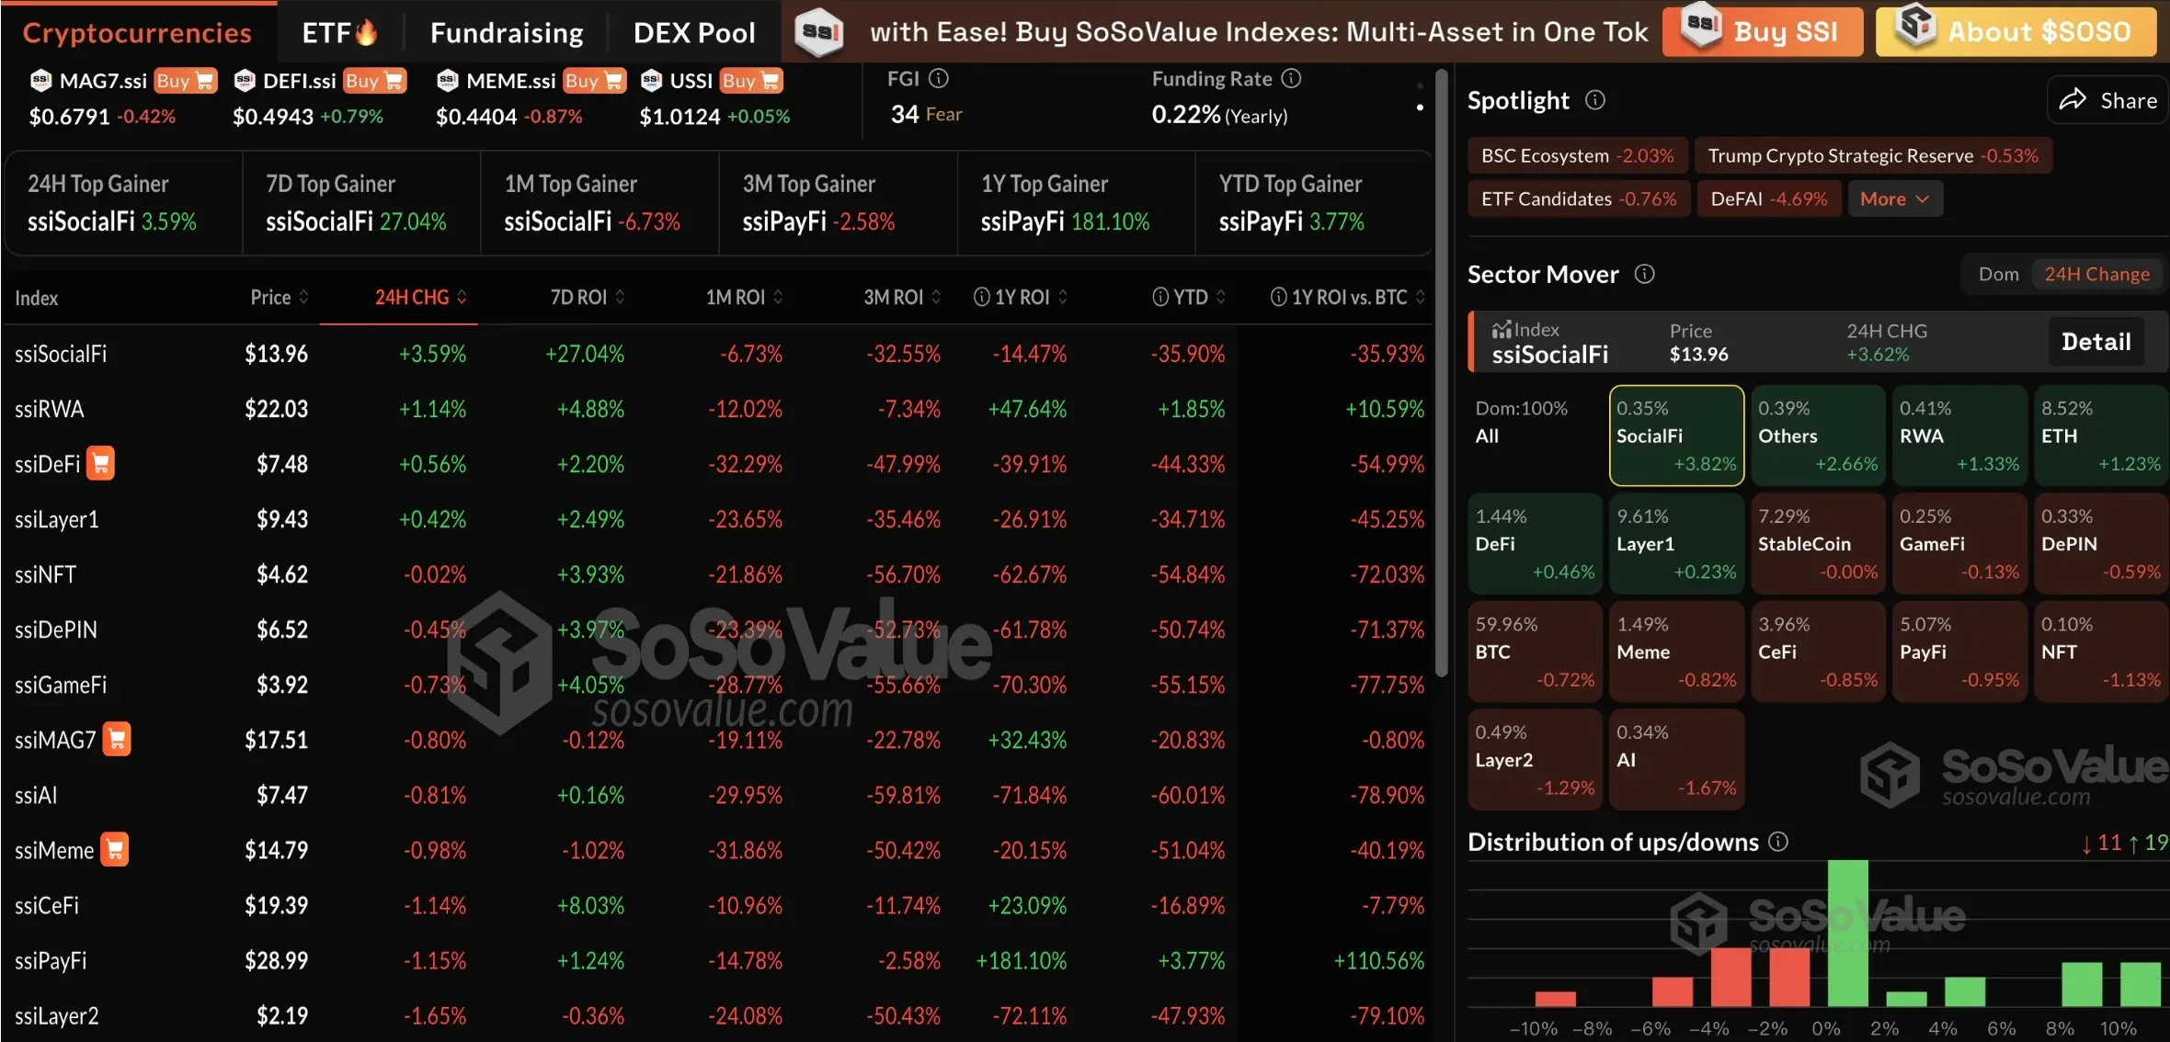Click the info icon next to FGI

click(x=938, y=79)
